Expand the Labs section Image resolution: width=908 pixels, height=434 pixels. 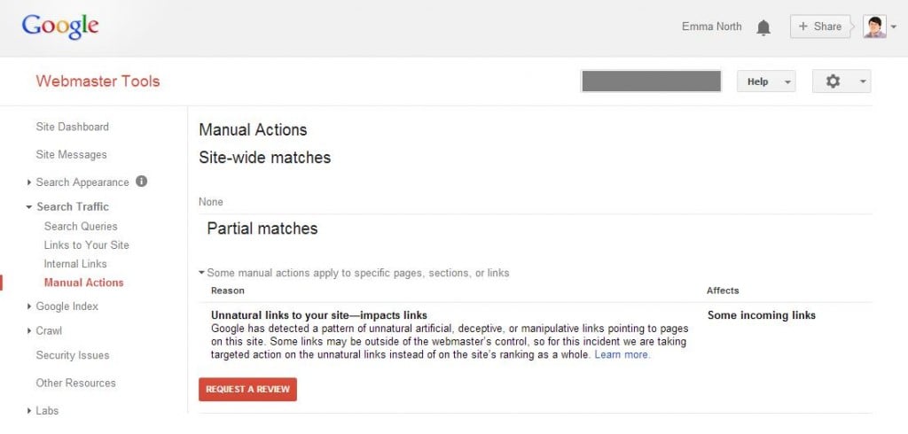click(29, 410)
